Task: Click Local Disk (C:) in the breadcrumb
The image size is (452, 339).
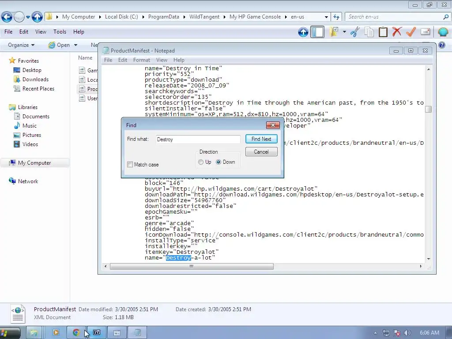Action: coord(121,17)
